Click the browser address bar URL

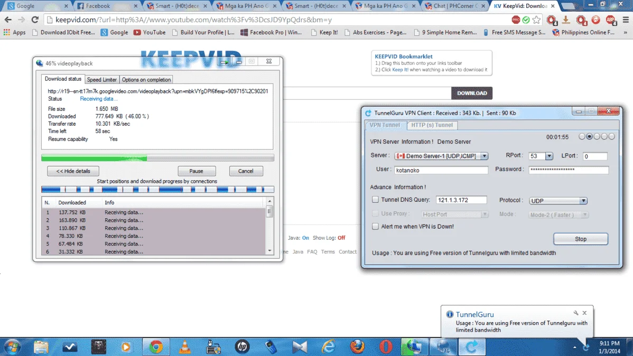click(x=194, y=20)
